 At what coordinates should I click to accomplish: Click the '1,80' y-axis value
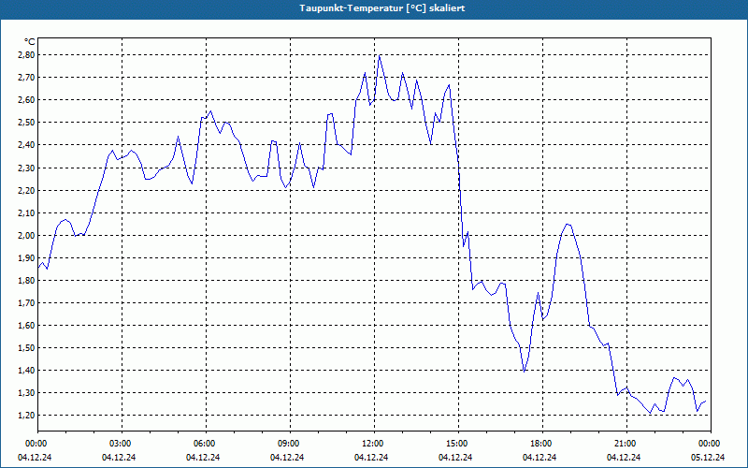(x=26, y=280)
